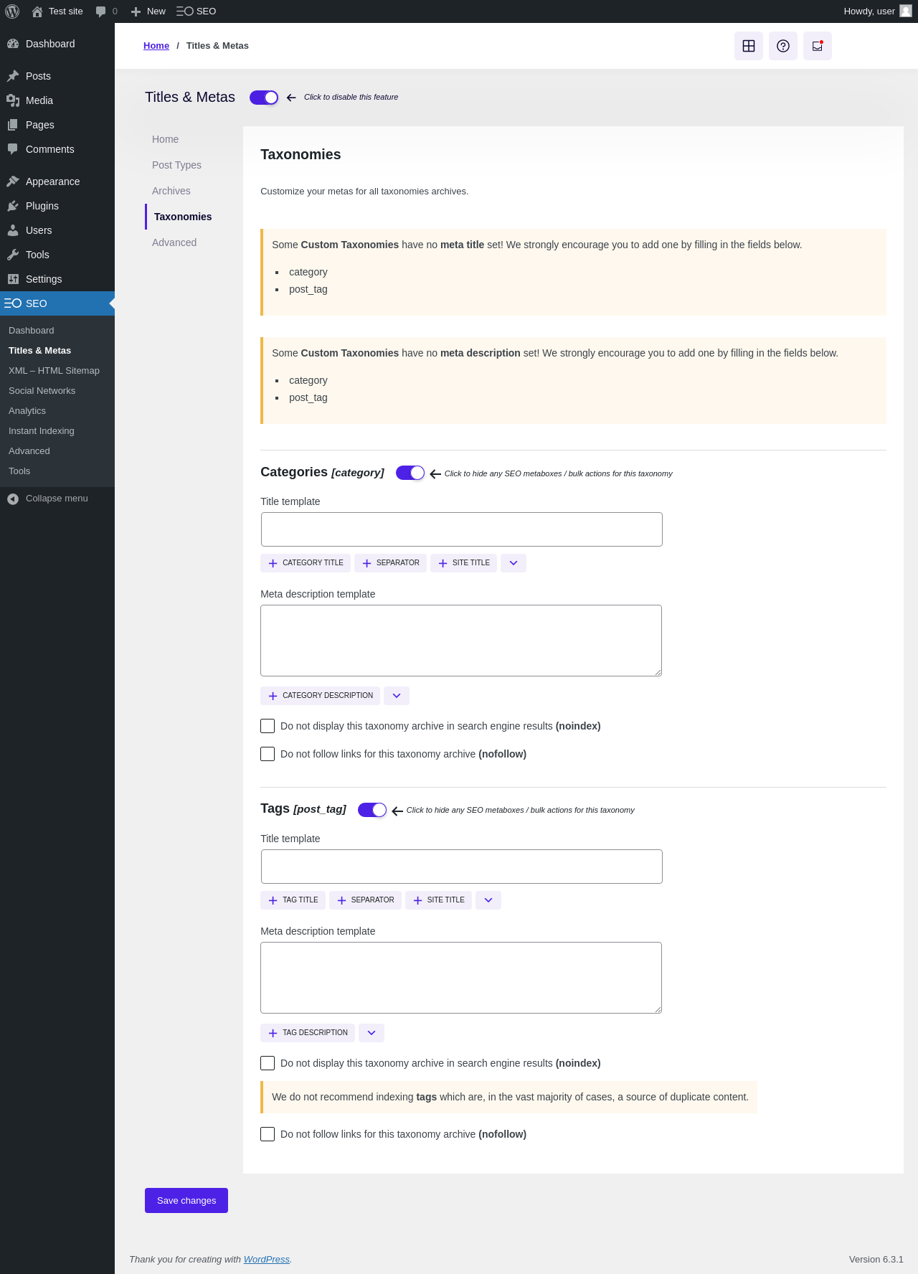This screenshot has height=1274, width=918.
Task: Focus Tags meta description template textarea
Action: tap(461, 978)
